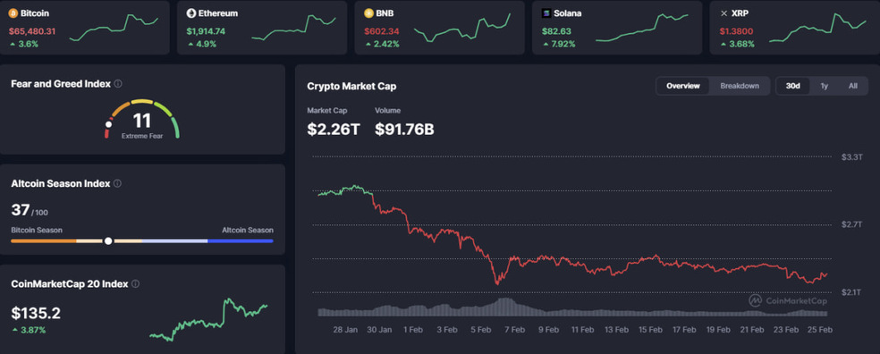Open the Bitcoin price card
The image size is (880, 354).
(x=85, y=28)
